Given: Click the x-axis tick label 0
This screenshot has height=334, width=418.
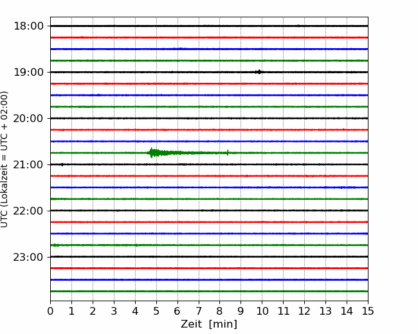Looking at the screenshot, I should pyautogui.click(x=50, y=311).
